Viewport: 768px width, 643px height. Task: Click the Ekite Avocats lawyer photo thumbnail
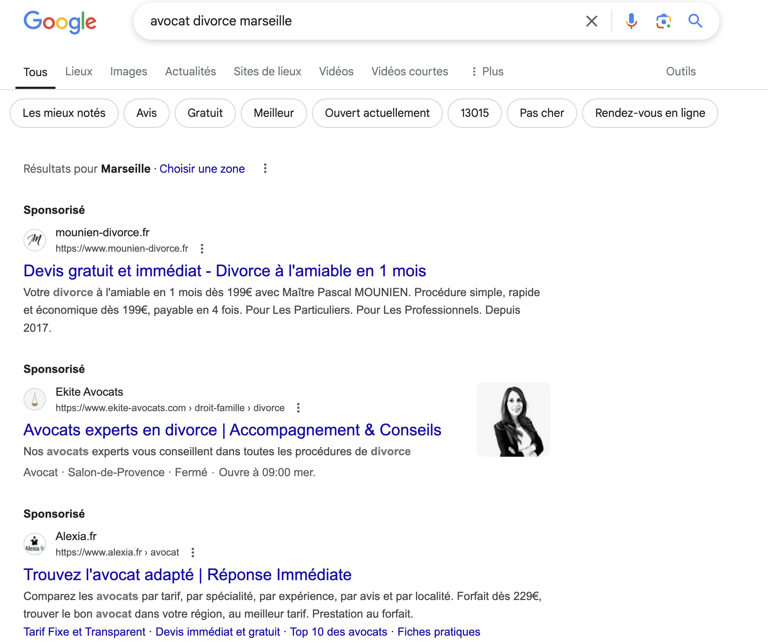pos(513,419)
